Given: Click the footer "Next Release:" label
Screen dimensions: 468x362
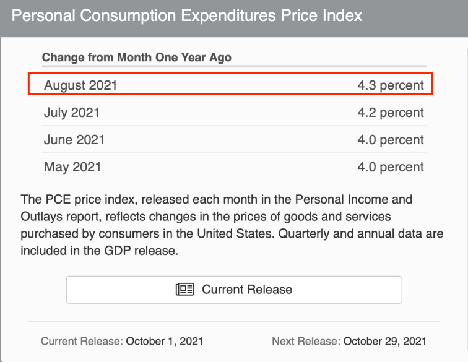Looking at the screenshot, I should [x=306, y=341].
